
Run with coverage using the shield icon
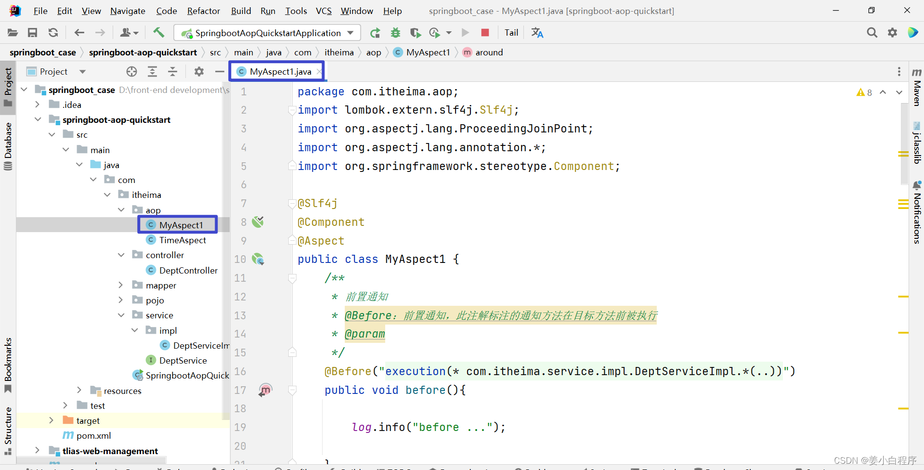pos(415,32)
